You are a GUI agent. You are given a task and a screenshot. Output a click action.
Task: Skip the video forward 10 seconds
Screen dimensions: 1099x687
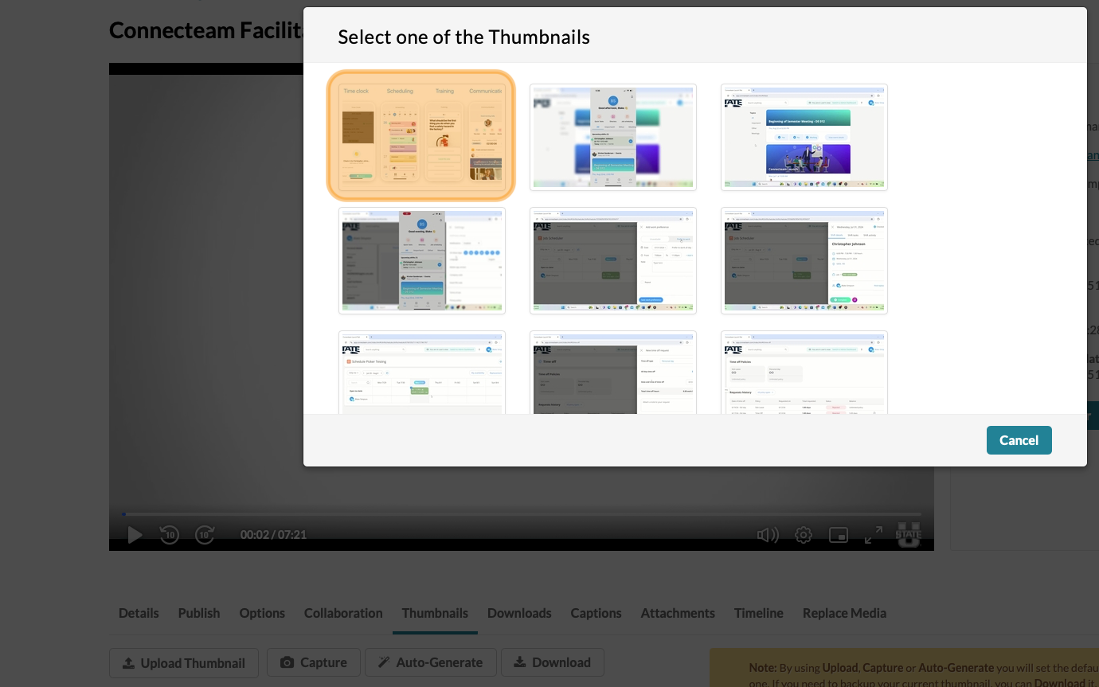[204, 534]
